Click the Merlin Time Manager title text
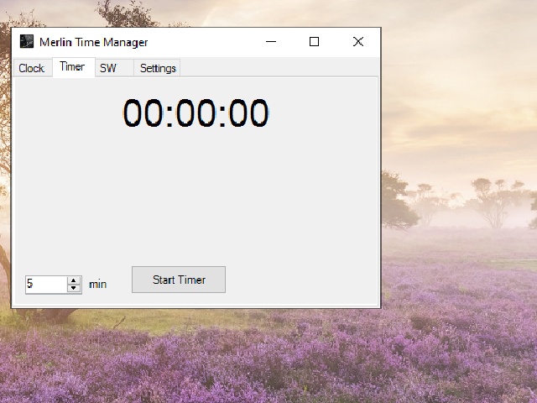This screenshot has height=403, width=537. point(93,42)
